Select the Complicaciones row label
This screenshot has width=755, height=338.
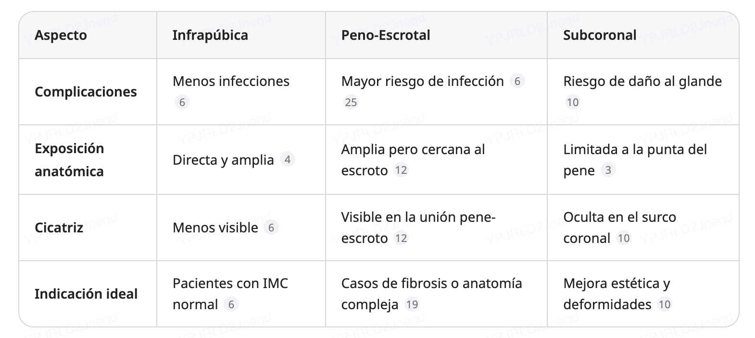[x=86, y=92]
